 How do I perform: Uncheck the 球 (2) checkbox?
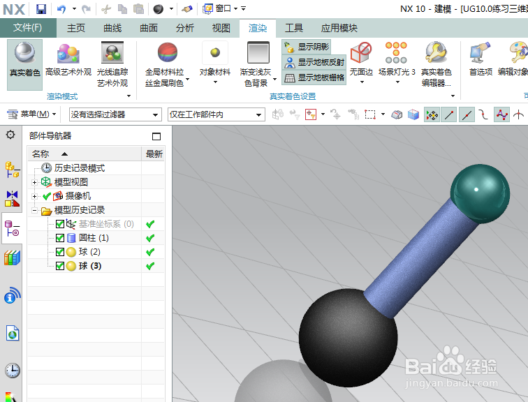[59, 252]
